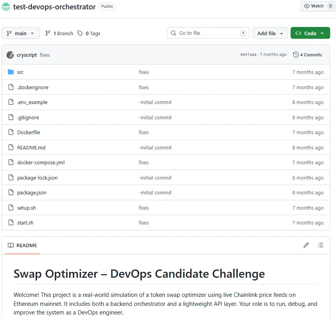Open the setup.sh script file
Image resolution: width=336 pixels, height=318 pixels.
click(x=27, y=208)
